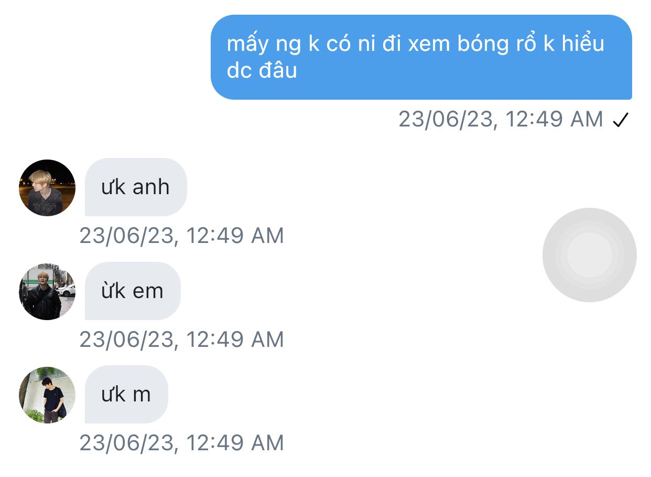Select the blue sent message bubble

tap(421, 57)
